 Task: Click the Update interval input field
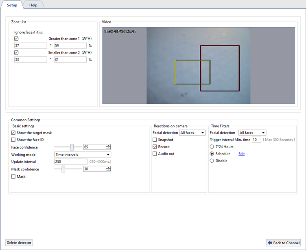click(70, 162)
